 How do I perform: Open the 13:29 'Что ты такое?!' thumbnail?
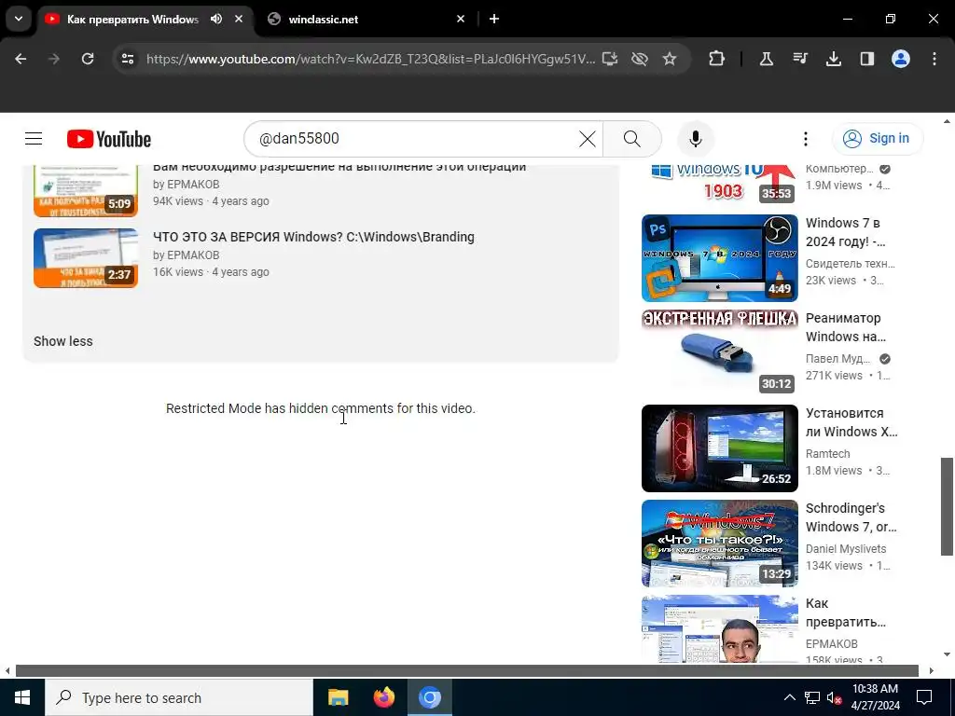coord(720,544)
